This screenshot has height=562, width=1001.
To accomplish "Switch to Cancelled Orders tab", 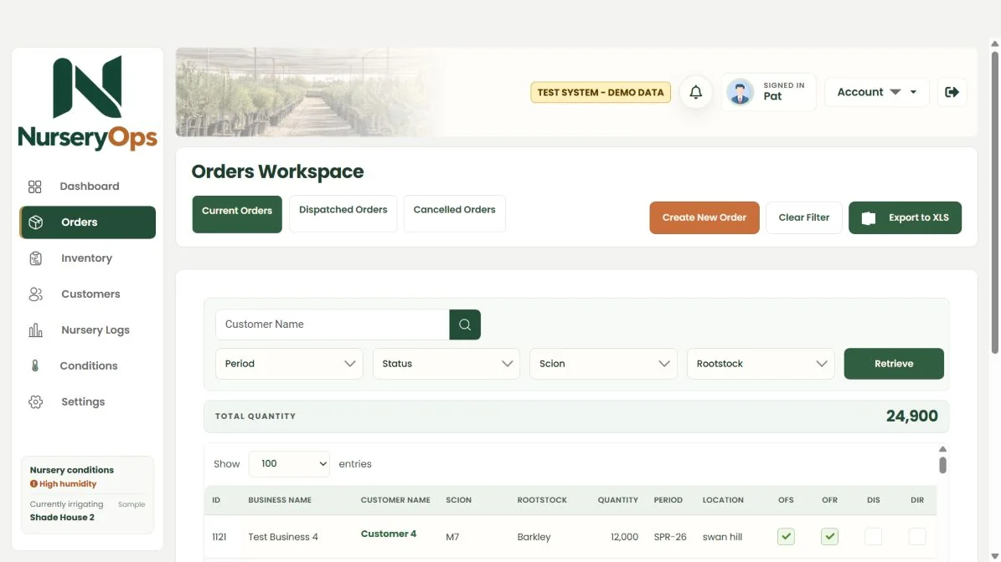I will click(454, 213).
